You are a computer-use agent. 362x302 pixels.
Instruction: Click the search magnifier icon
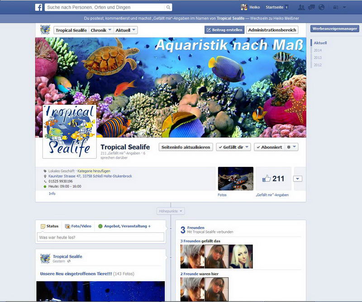[168, 7]
